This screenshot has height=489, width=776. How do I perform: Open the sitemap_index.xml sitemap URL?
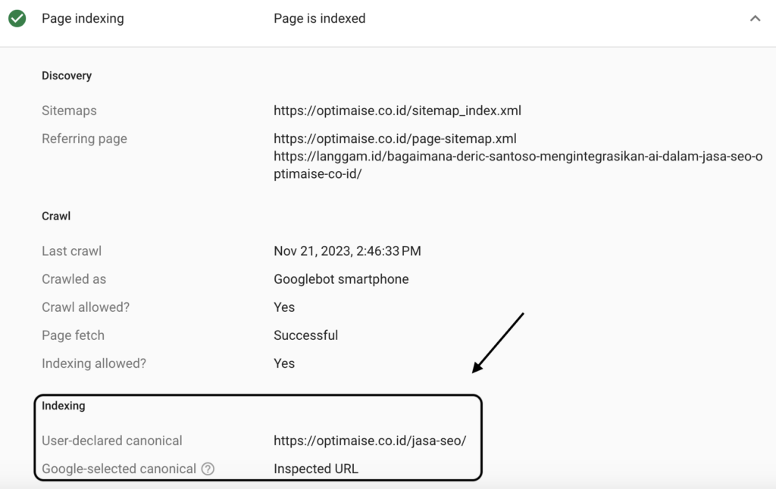tap(397, 111)
